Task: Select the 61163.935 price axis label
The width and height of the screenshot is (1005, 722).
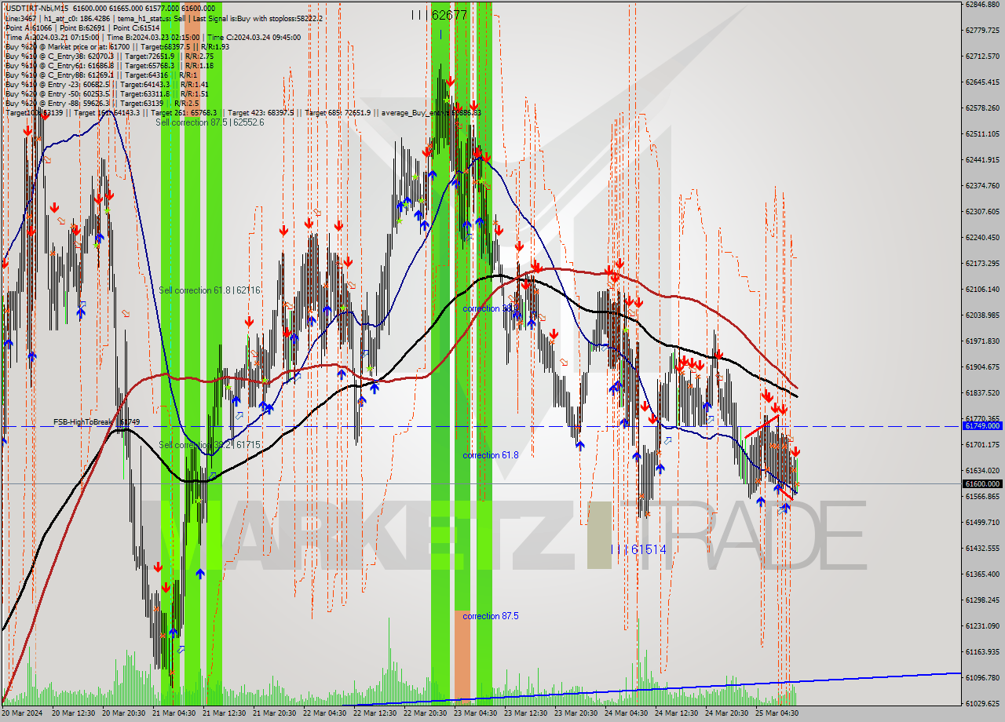Action: click(x=982, y=651)
